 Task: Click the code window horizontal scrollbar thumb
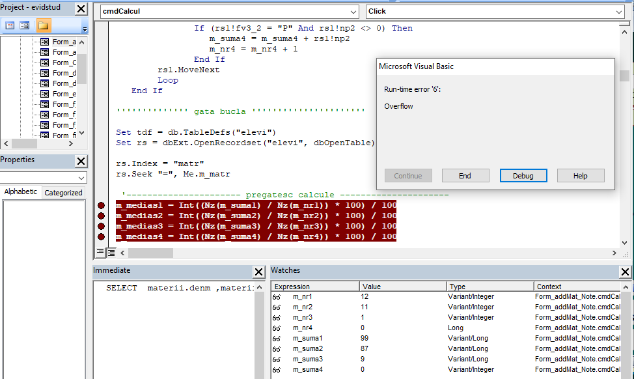pos(150,253)
